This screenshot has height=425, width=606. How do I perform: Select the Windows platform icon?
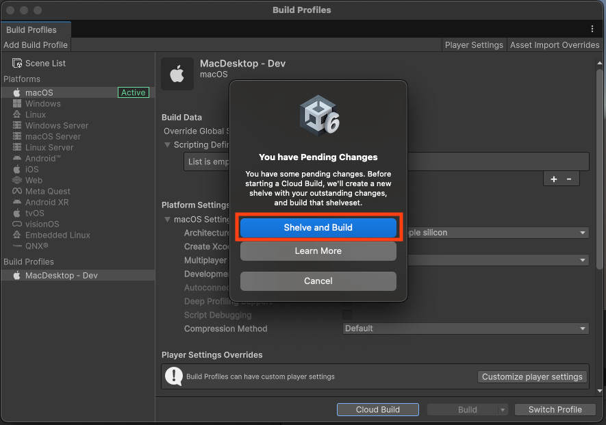[17, 103]
